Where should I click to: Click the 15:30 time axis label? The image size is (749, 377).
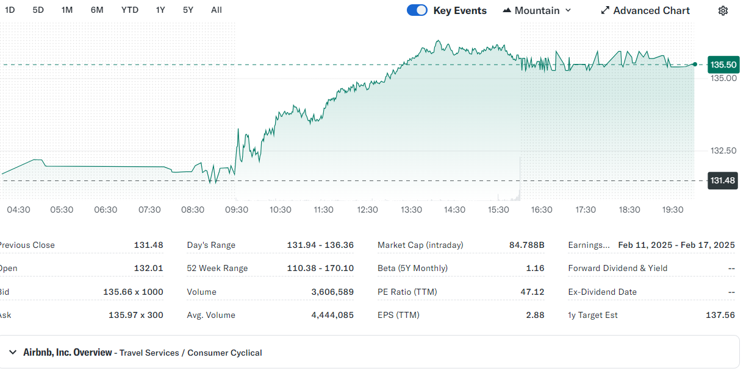pyautogui.click(x=498, y=210)
